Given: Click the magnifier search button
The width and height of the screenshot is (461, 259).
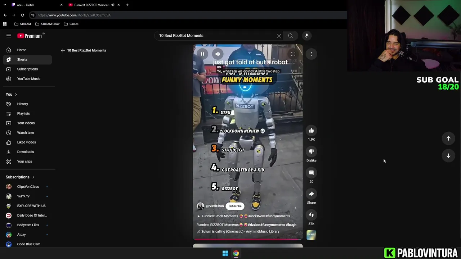Looking at the screenshot, I should point(290,36).
